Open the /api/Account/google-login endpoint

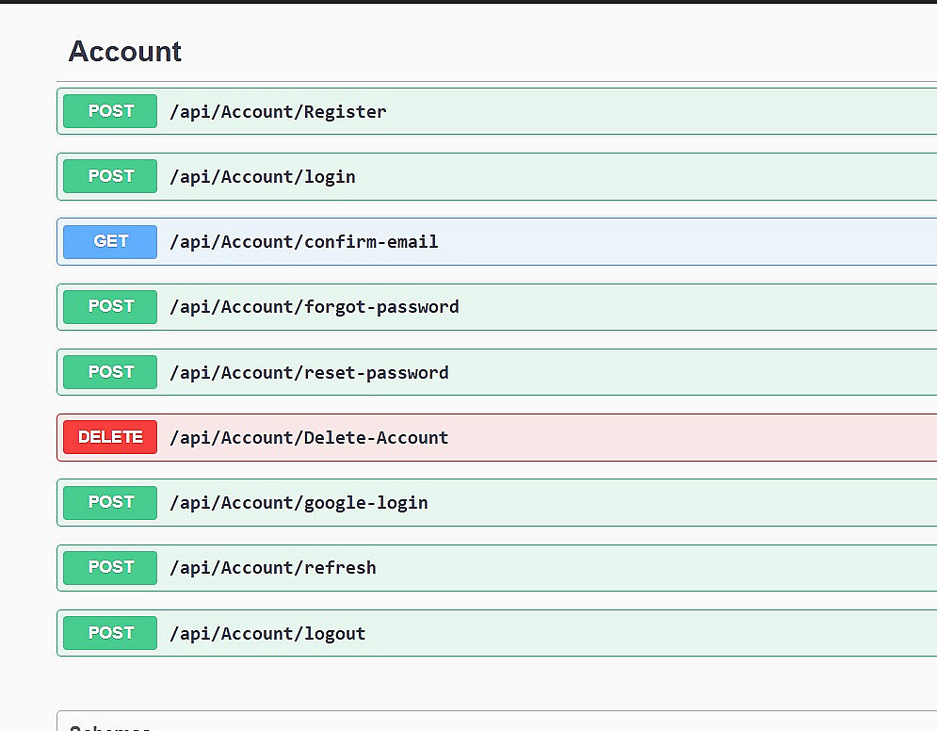point(299,503)
